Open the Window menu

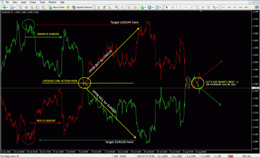click(x=52, y=2)
